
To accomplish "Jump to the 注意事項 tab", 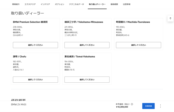I will coord(127,4).
